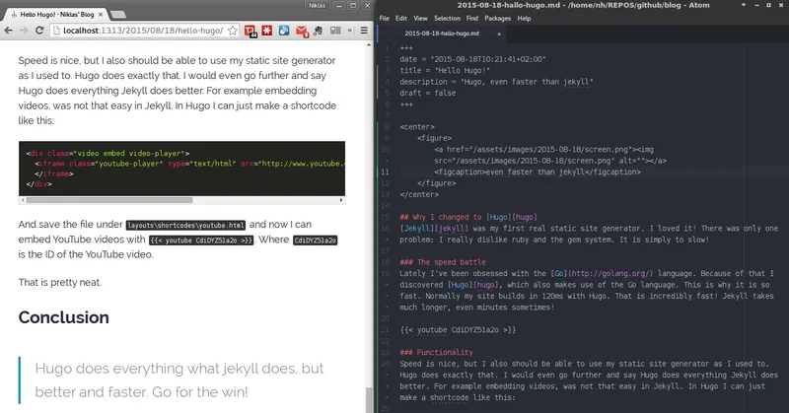The image size is (789, 413).
Task: Select the Hello Hugo - Niklas' Blog tab
Action: click(x=56, y=15)
